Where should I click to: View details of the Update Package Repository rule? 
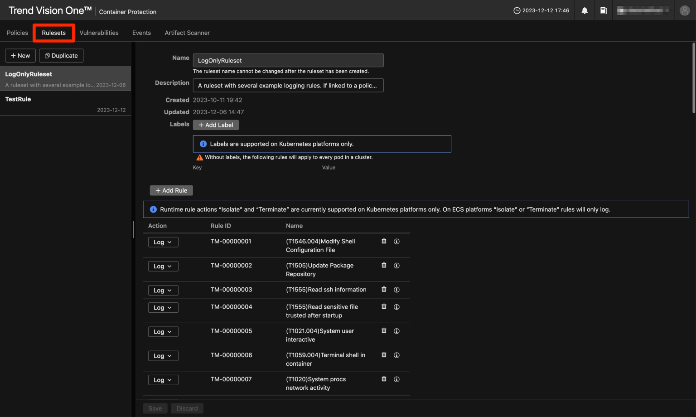click(396, 265)
